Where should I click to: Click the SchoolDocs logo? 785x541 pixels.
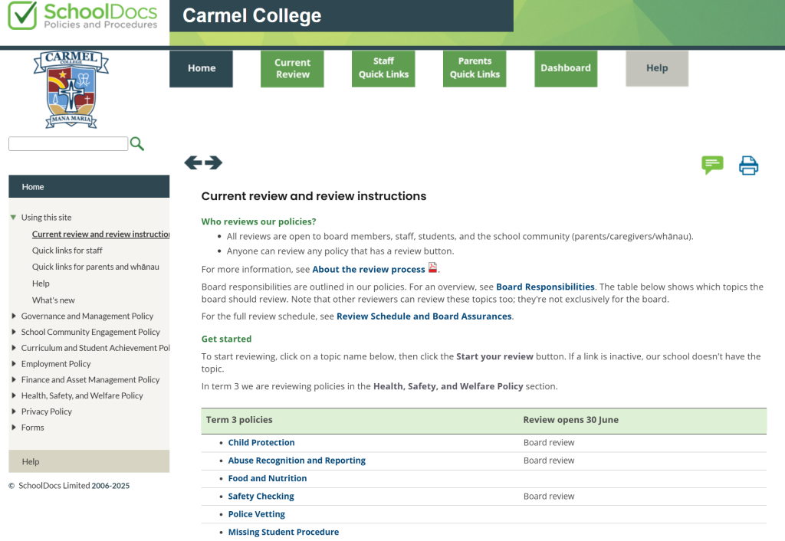coord(83,16)
